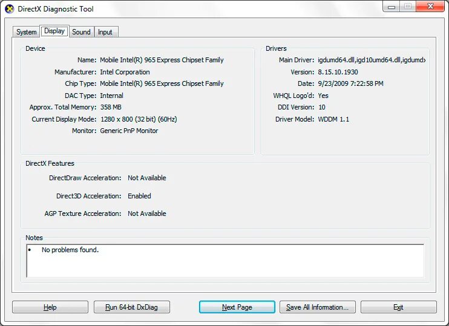Click Driver Model value 'WDDM 1.1'
The image size is (449, 326).
[333, 119]
